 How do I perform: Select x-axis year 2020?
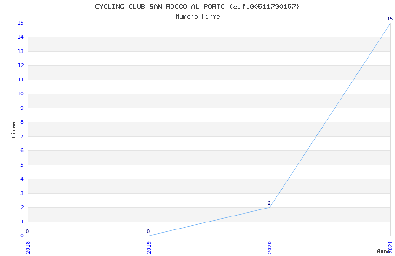270,248
